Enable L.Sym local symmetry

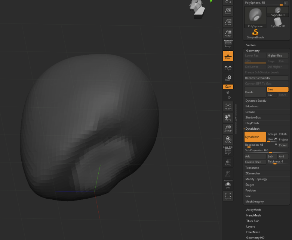228,68
